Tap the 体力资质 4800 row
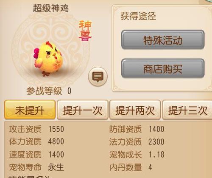Viewport: 212px width, 178px height. 37,141
